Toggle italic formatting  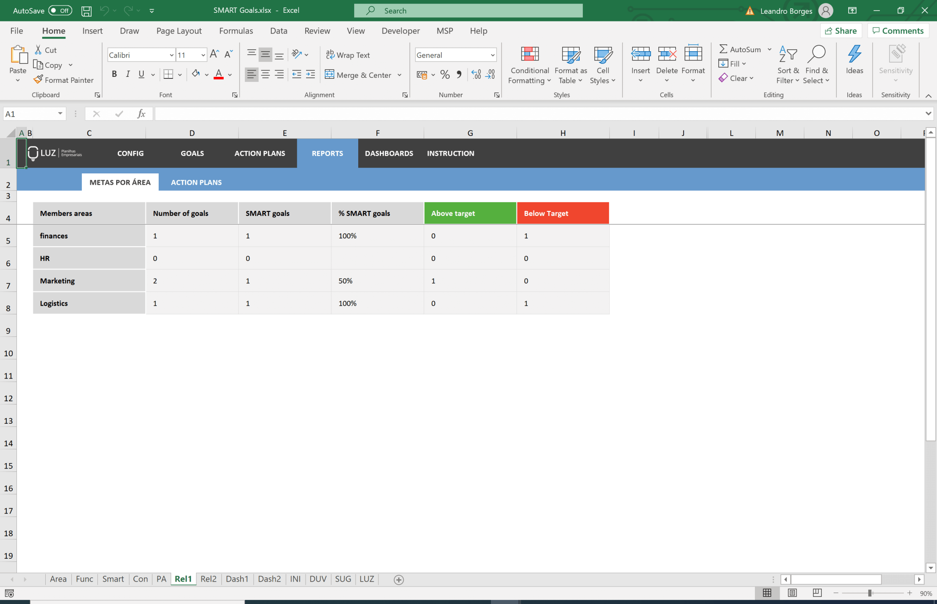click(128, 74)
